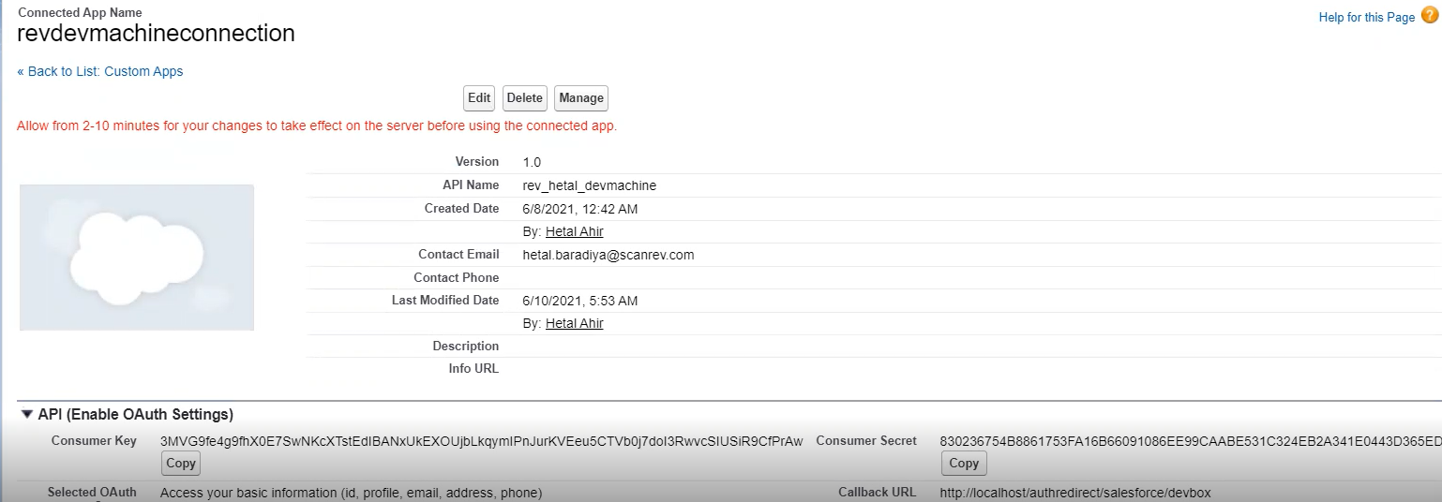Select the Created Date 6/8/2021, 12:42 AM
1442x502 pixels.
(x=580, y=209)
